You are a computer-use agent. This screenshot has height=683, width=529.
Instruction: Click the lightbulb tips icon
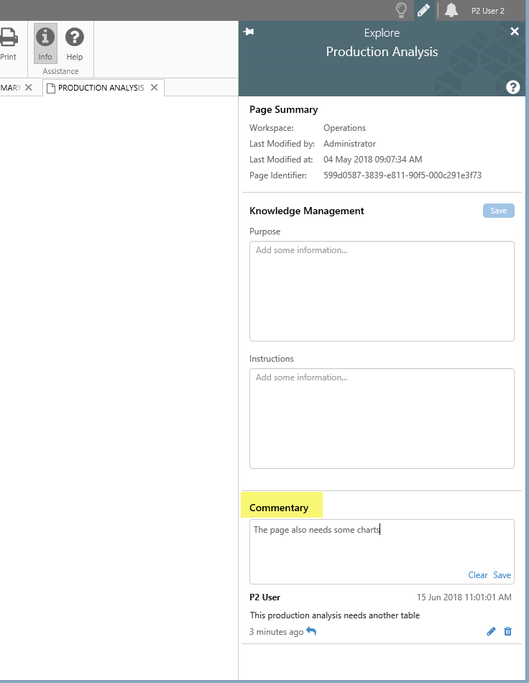pos(402,10)
